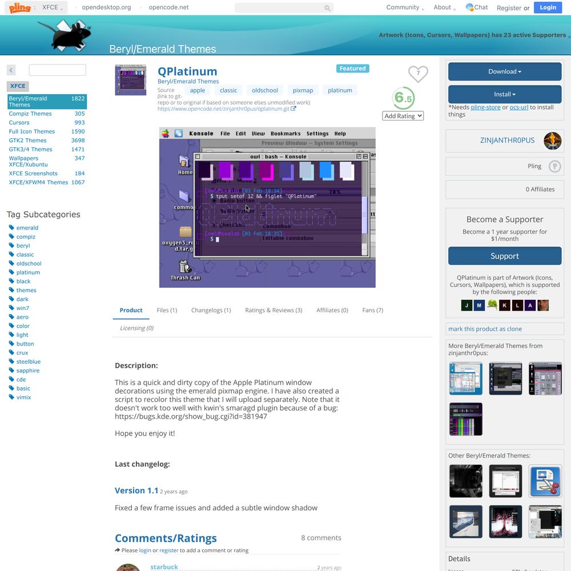Open the Licensing (0) tab
This screenshot has width=571, height=571.
click(137, 328)
